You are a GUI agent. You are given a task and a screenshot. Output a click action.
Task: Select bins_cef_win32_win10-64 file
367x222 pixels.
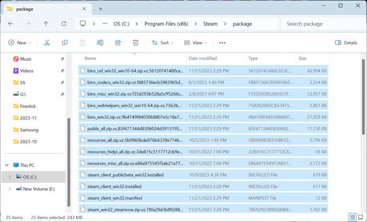(203, 71)
